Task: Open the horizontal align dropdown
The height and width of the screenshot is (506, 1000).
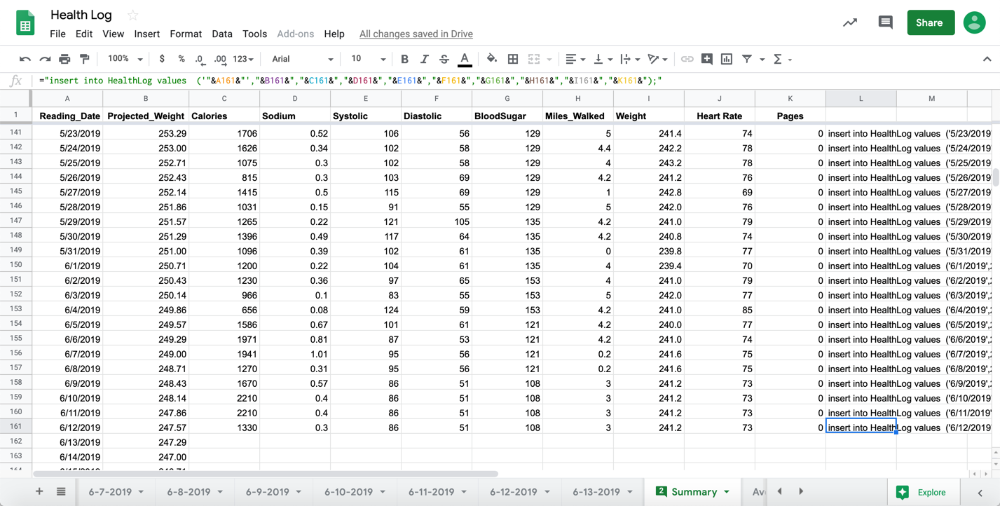Action: click(575, 60)
